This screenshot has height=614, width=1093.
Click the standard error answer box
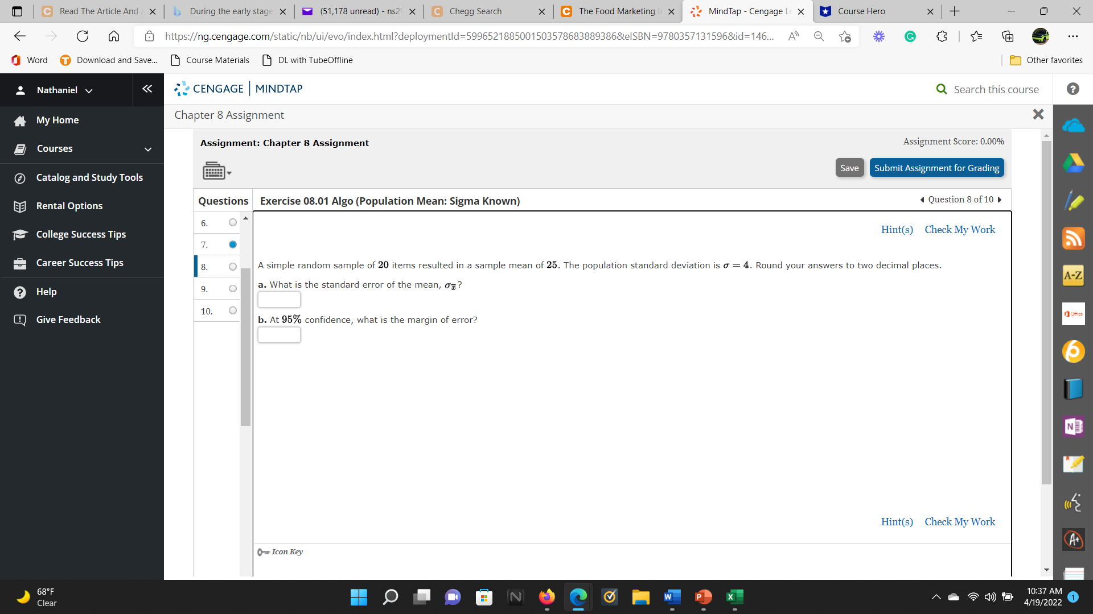pos(279,300)
